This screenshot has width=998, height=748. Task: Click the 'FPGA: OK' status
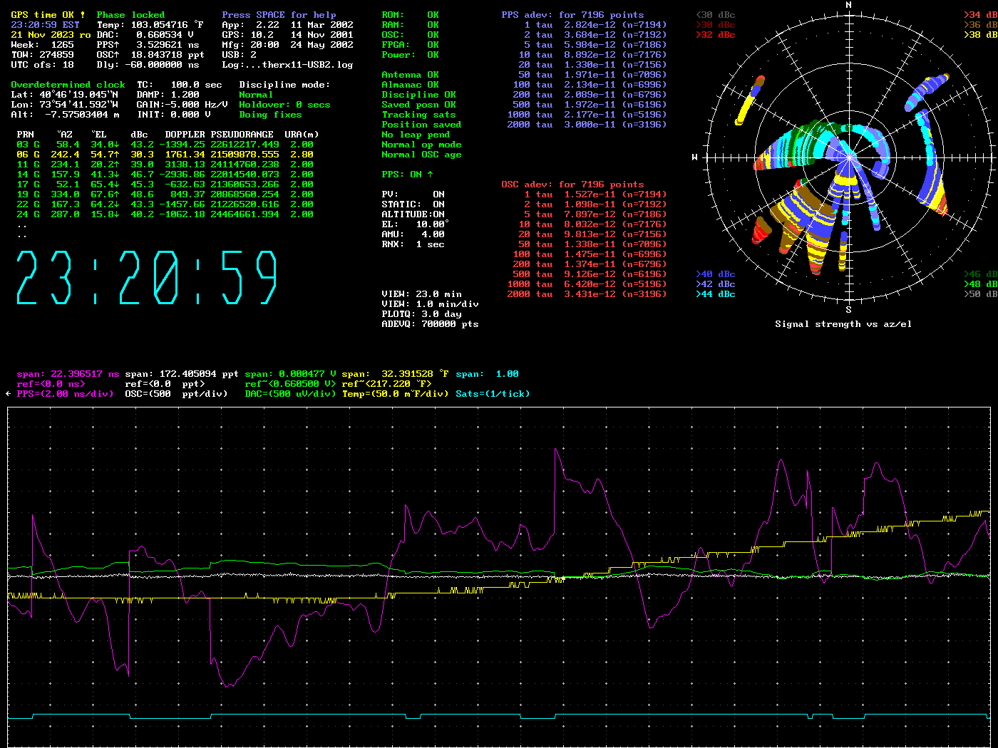pos(410,45)
